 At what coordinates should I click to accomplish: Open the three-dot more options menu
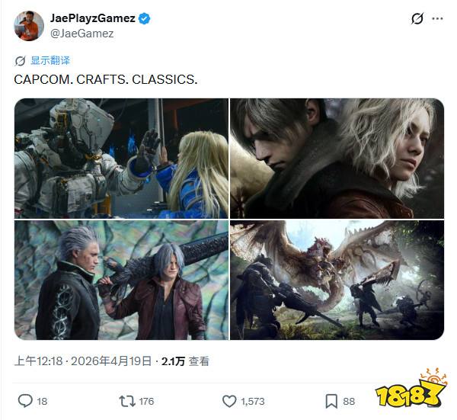click(x=437, y=18)
